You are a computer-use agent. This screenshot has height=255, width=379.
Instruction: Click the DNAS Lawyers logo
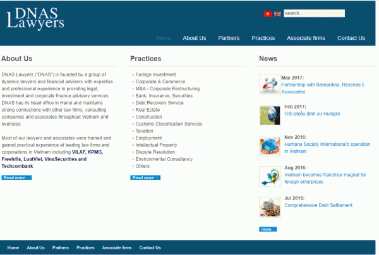pyautogui.click(x=35, y=18)
